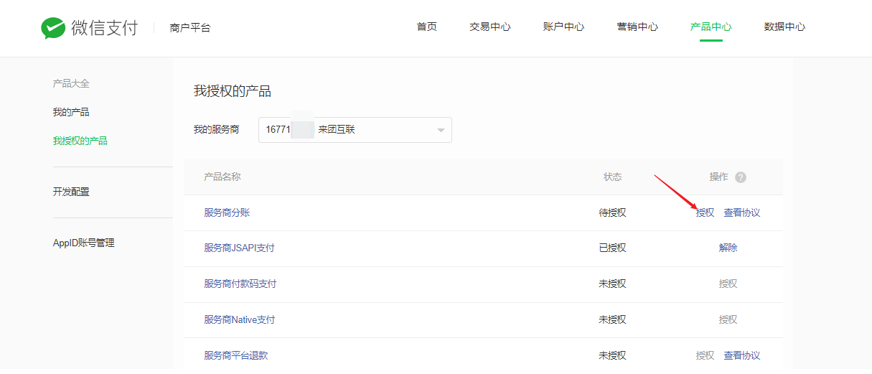Click 授权 for the 服务商平台退款 row
872x374 pixels.
coord(705,356)
